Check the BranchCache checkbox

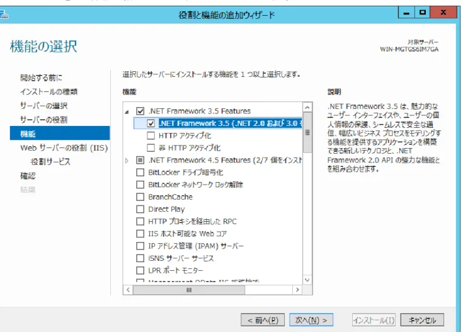click(140, 197)
